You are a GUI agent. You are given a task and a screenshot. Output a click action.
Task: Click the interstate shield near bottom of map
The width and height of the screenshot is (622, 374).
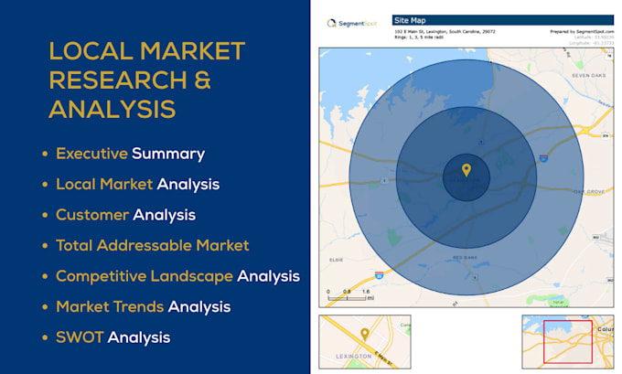(380, 275)
